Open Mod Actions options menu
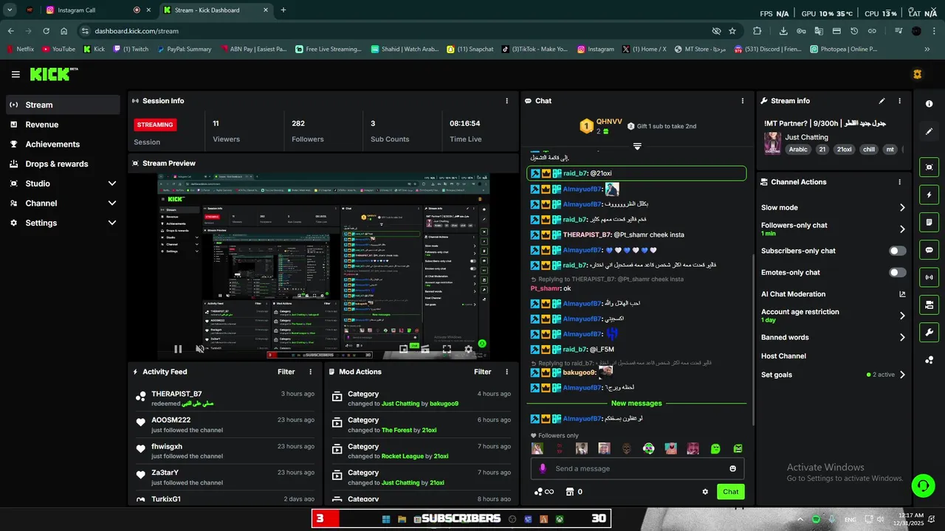This screenshot has width=945, height=531. (507, 372)
